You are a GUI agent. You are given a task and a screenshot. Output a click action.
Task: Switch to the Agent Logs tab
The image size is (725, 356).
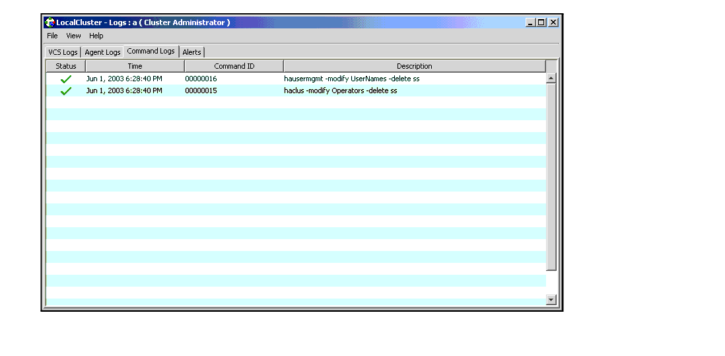(x=102, y=52)
